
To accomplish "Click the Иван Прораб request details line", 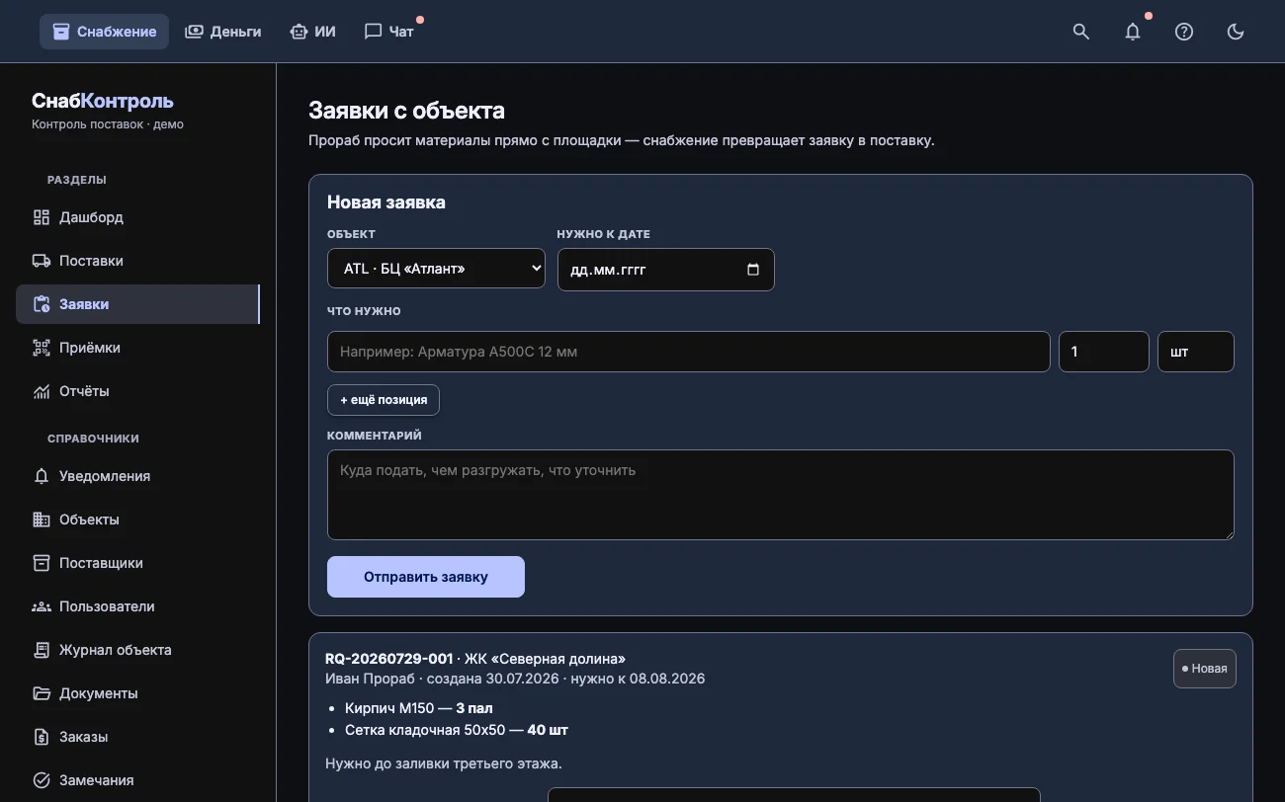I will pyautogui.click(x=515, y=679).
